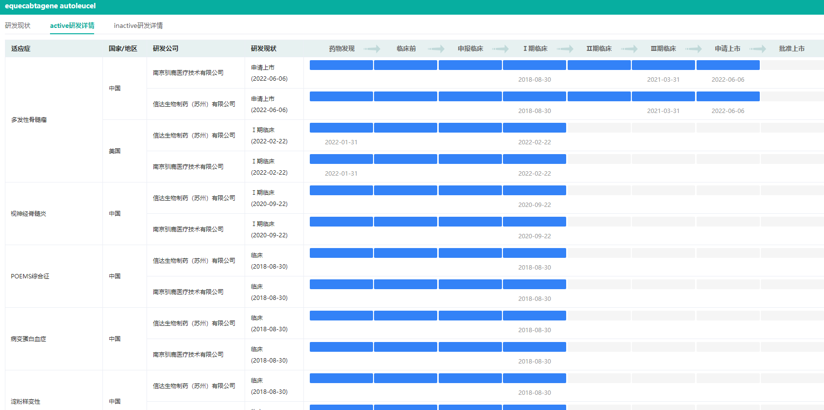Image resolution: width=824 pixels, height=410 pixels.
Task: Select the POEMS综合征 indication
Action: [x=30, y=276]
